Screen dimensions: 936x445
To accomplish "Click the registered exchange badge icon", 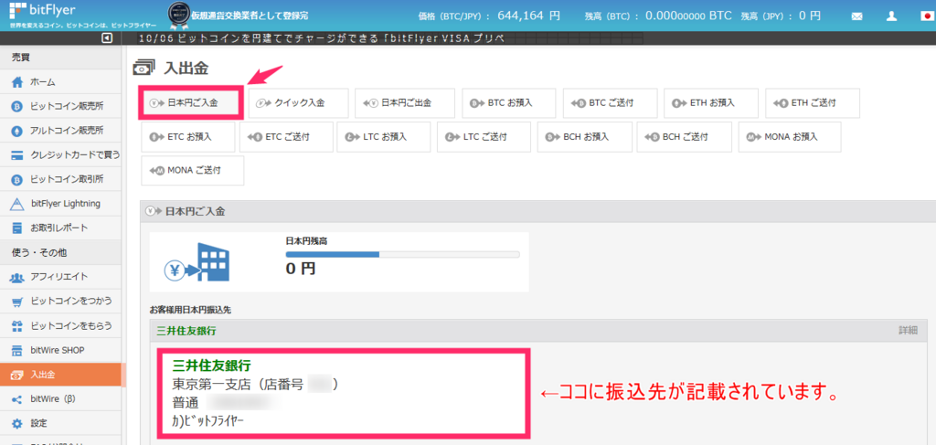I will click(x=178, y=16).
